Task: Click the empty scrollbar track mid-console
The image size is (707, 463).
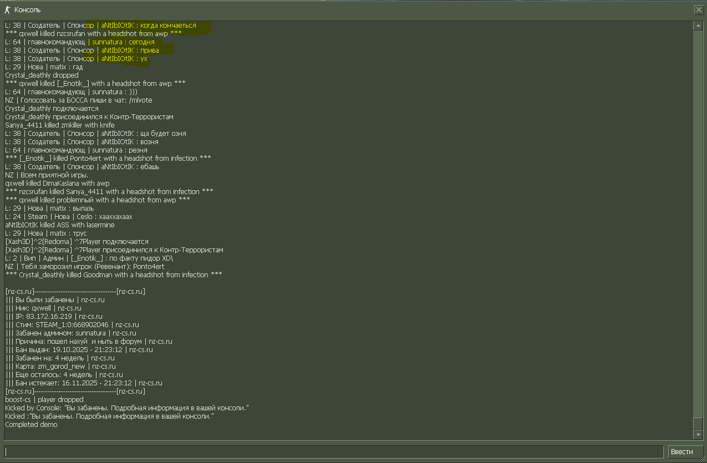Action: coord(698,222)
